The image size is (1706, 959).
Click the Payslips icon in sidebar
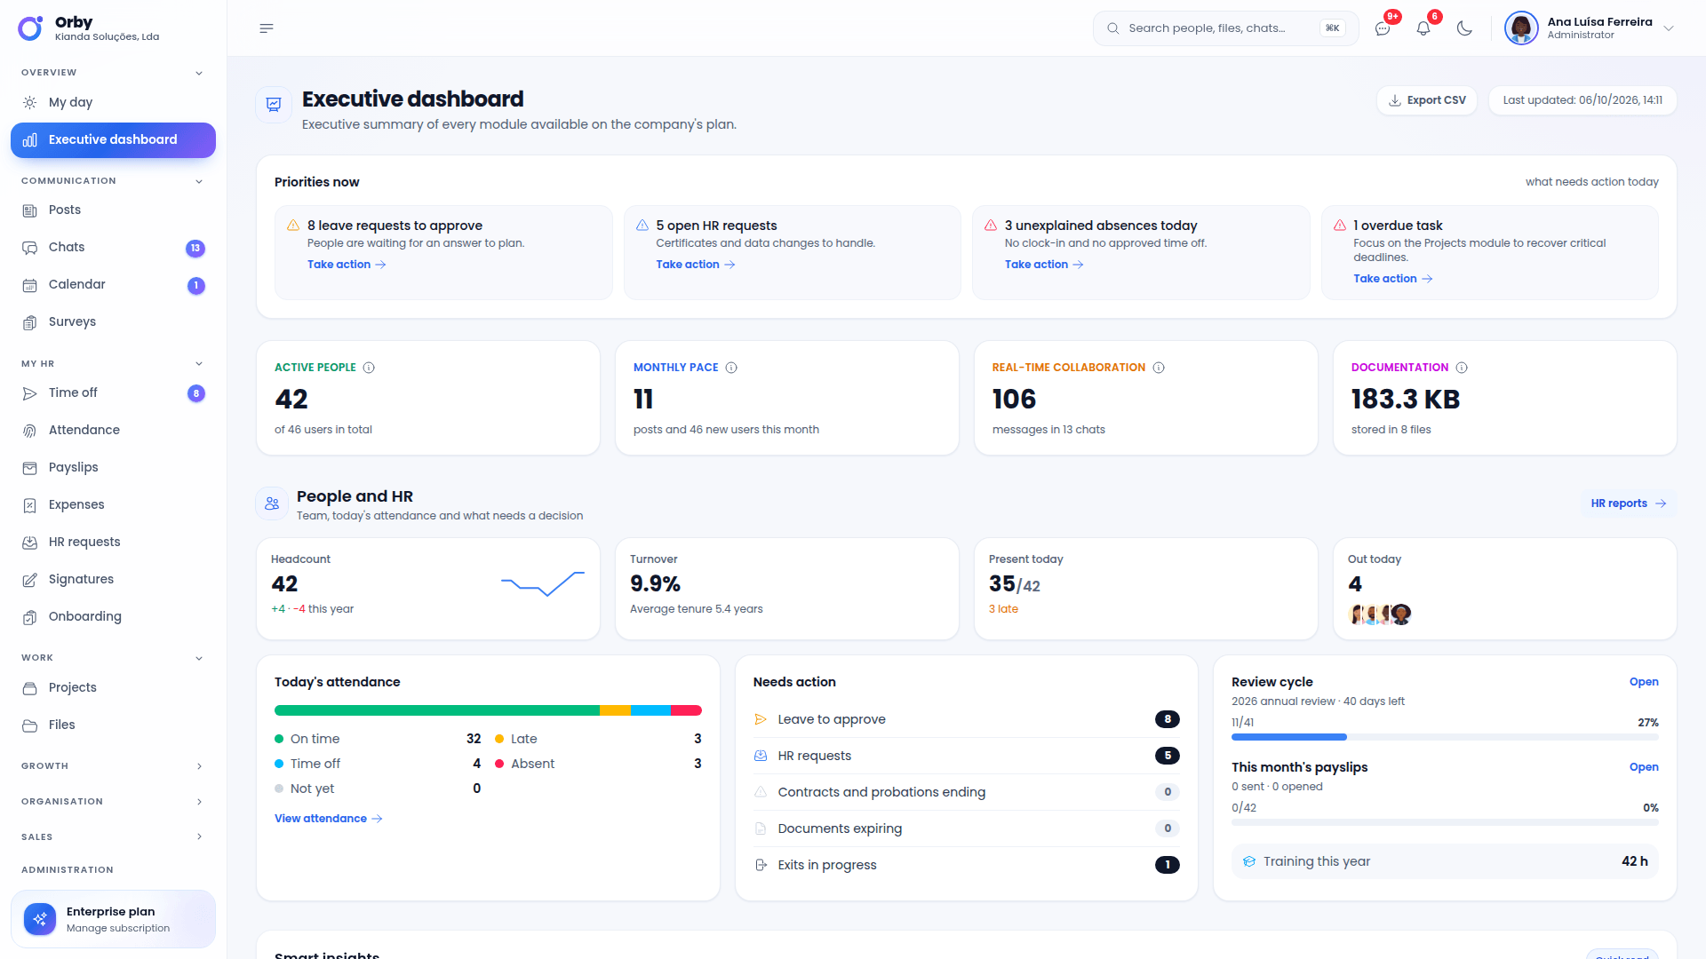(30, 468)
